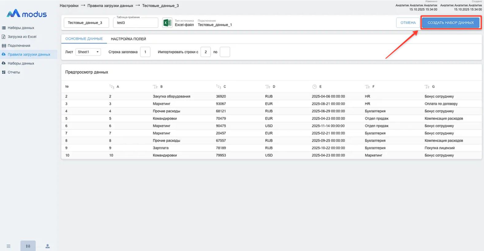Viewport: 484px width, 251px height.
Task: Select the Основные данные tab
Action: (84, 39)
